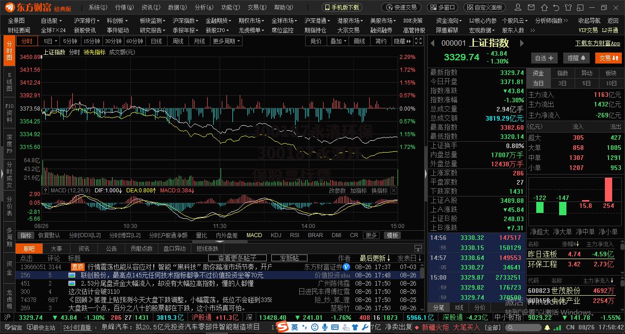Open the 全球市场 dropdown menu
The image size is (625, 334).
[x=285, y=21]
